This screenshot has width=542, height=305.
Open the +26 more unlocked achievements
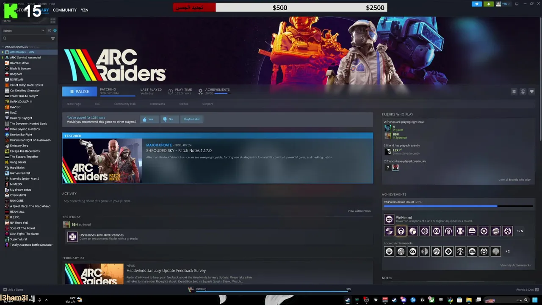pyautogui.click(x=520, y=231)
